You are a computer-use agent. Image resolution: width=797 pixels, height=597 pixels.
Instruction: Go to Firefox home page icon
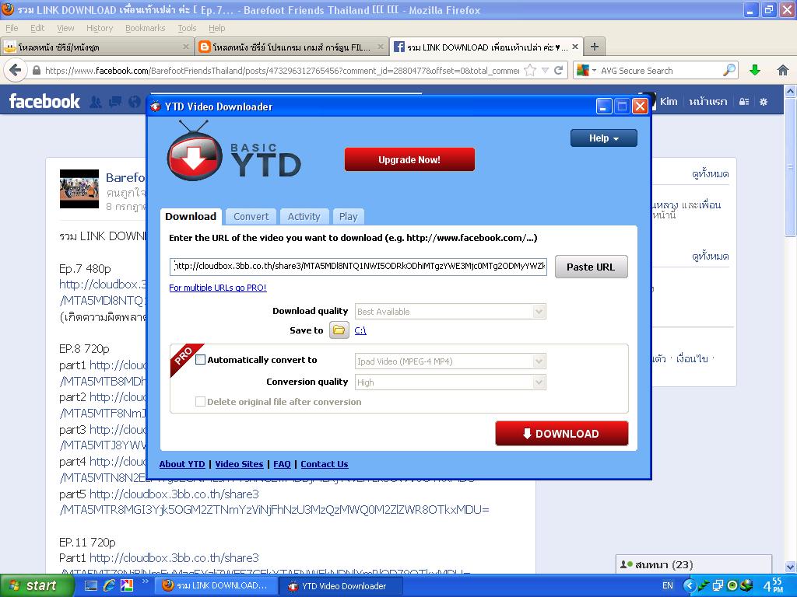[783, 70]
